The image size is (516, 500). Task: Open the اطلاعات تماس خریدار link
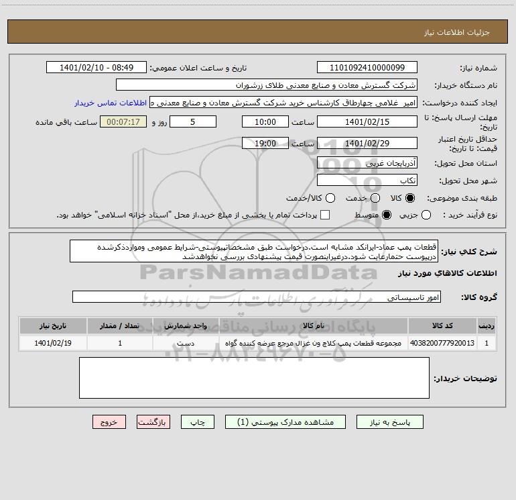(x=111, y=103)
